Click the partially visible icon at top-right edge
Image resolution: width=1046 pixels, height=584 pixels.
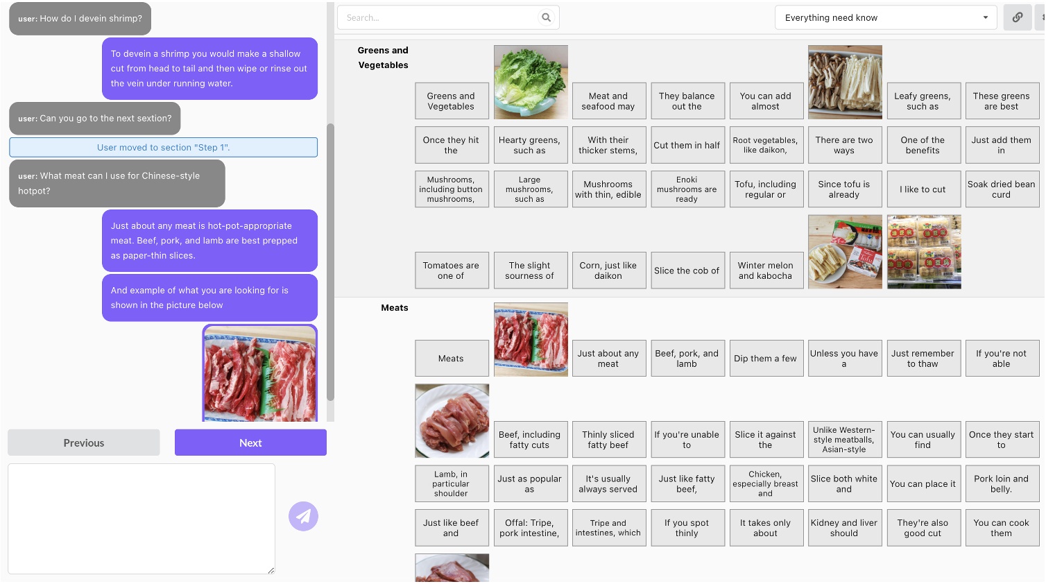[x=1040, y=17]
